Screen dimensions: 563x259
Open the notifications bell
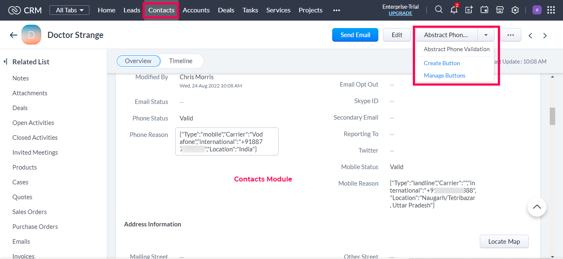coord(454,10)
